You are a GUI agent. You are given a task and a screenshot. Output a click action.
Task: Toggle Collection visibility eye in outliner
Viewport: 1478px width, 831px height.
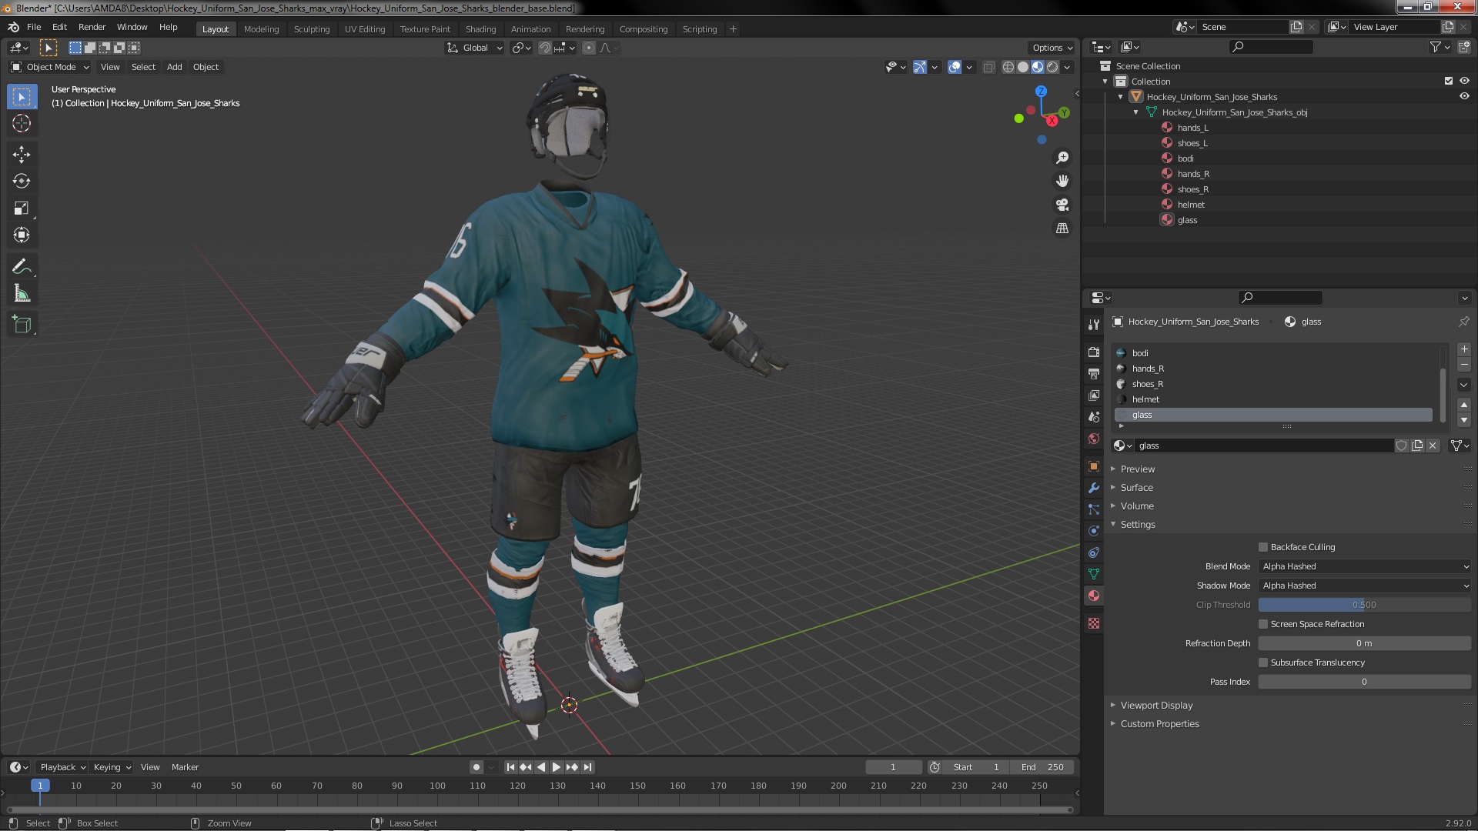[x=1464, y=82]
